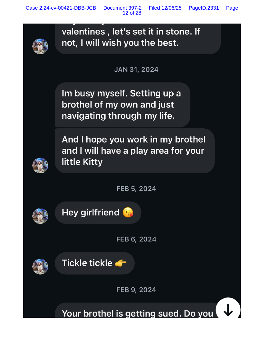The image size is (264, 341).
Task: Click the FEB 9, 2024 date label
Action: coord(136,290)
